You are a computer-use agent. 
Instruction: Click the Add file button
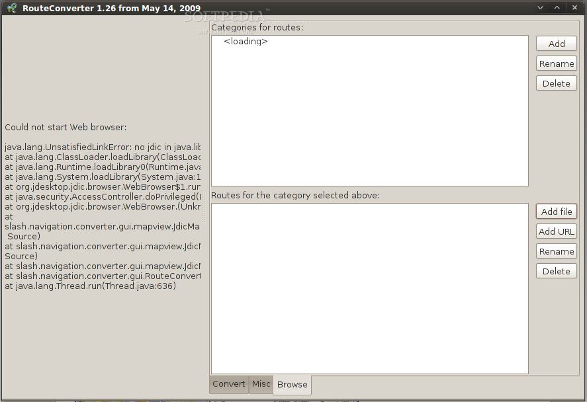coord(557,212)
